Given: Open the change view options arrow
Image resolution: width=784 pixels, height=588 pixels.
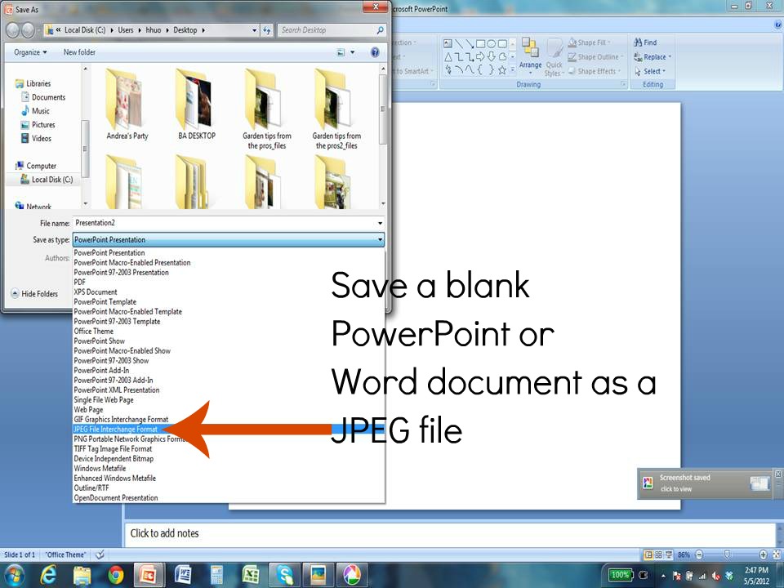Looking at the screenshot, I should [x=353, y=52].
